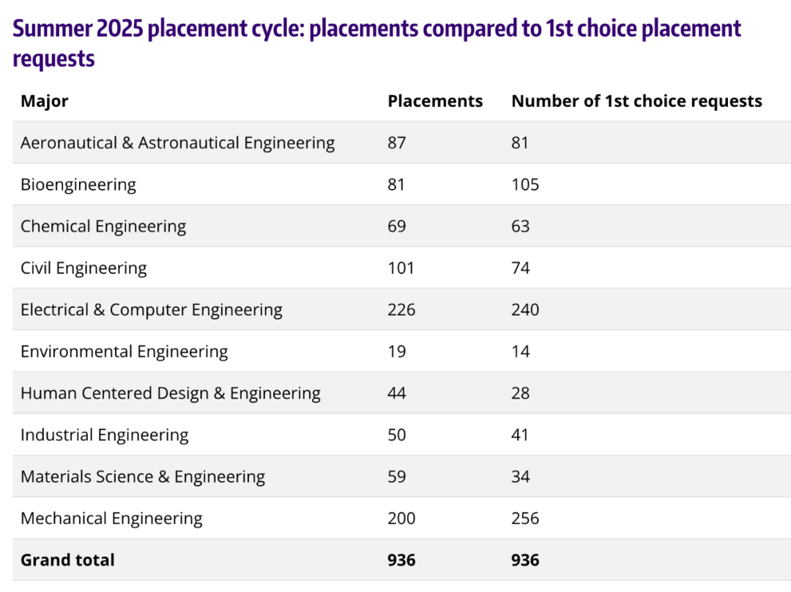The height and width of the screenshot is (592, 791).
Task: Click Mechanical Engineering's 256 requests value
Action: 525,519
